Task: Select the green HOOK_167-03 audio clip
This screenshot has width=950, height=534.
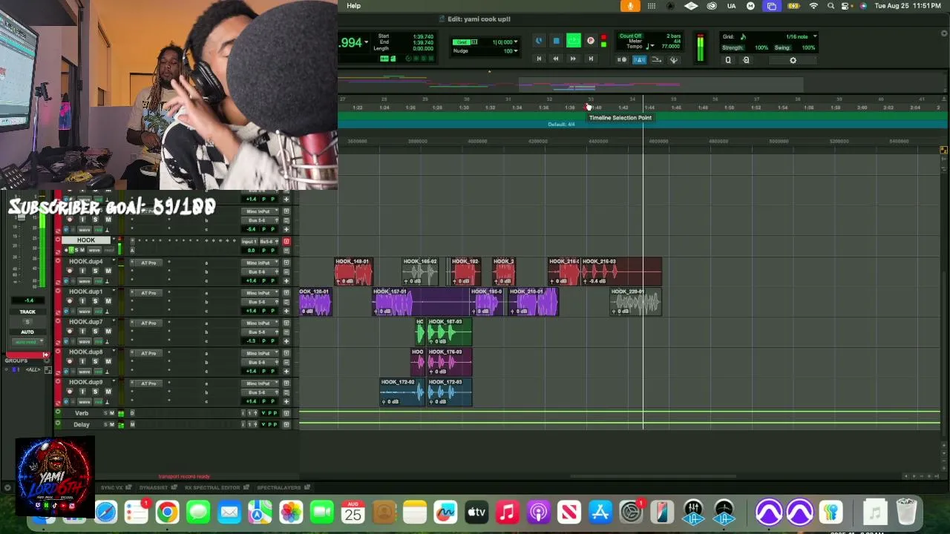Action: (449, 332)
